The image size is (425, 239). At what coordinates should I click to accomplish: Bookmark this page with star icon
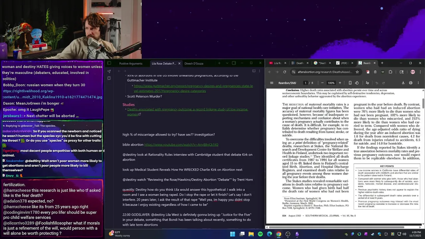pos(357,72)
